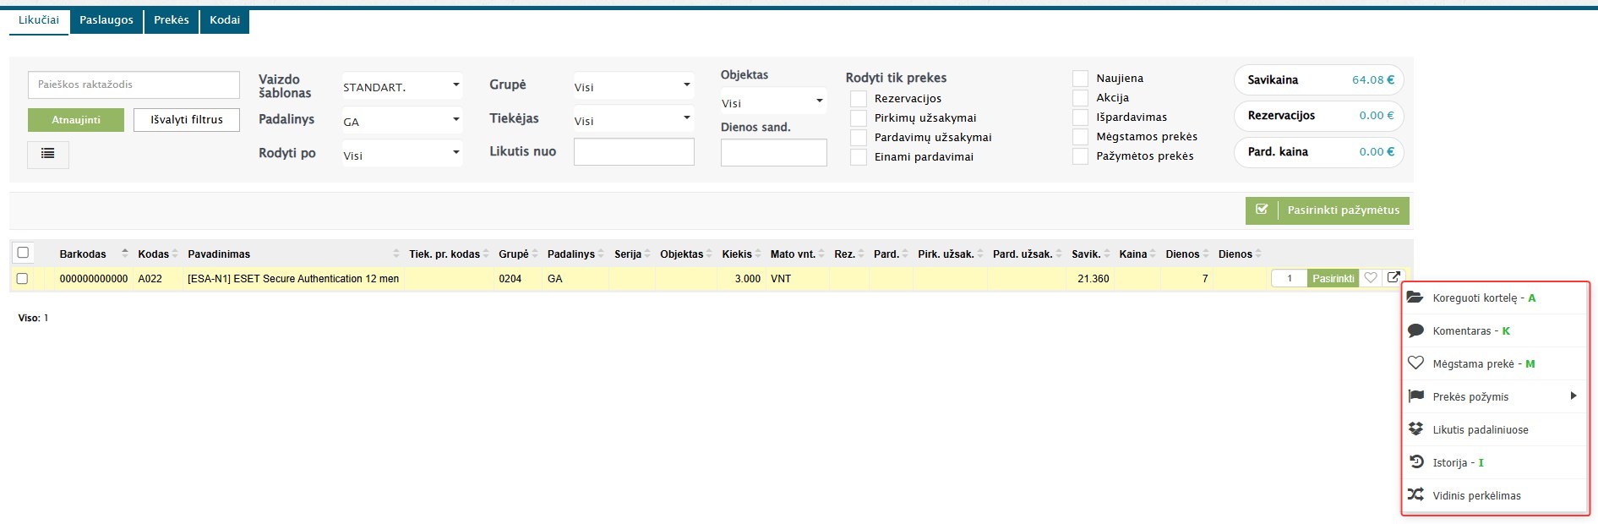
Task: Choose Likutis padaliniuose from the context menu
Action: pos(1495,430)
